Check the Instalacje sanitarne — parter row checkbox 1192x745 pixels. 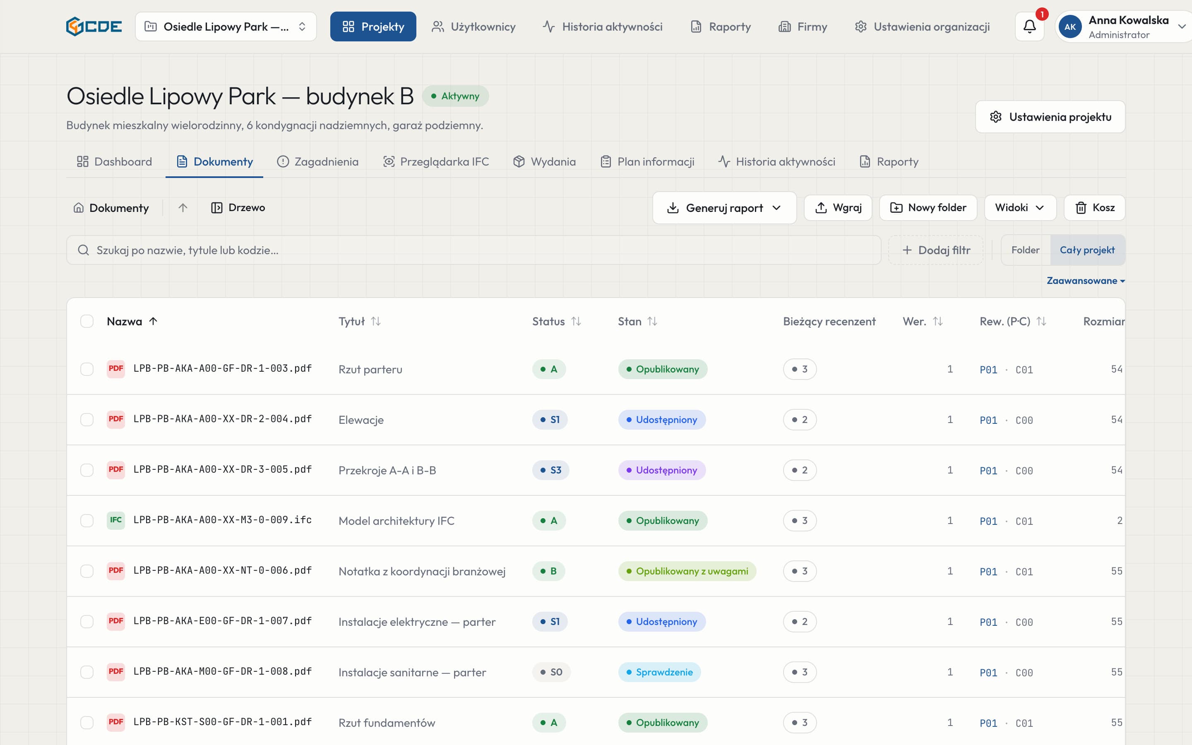point(87,672)
